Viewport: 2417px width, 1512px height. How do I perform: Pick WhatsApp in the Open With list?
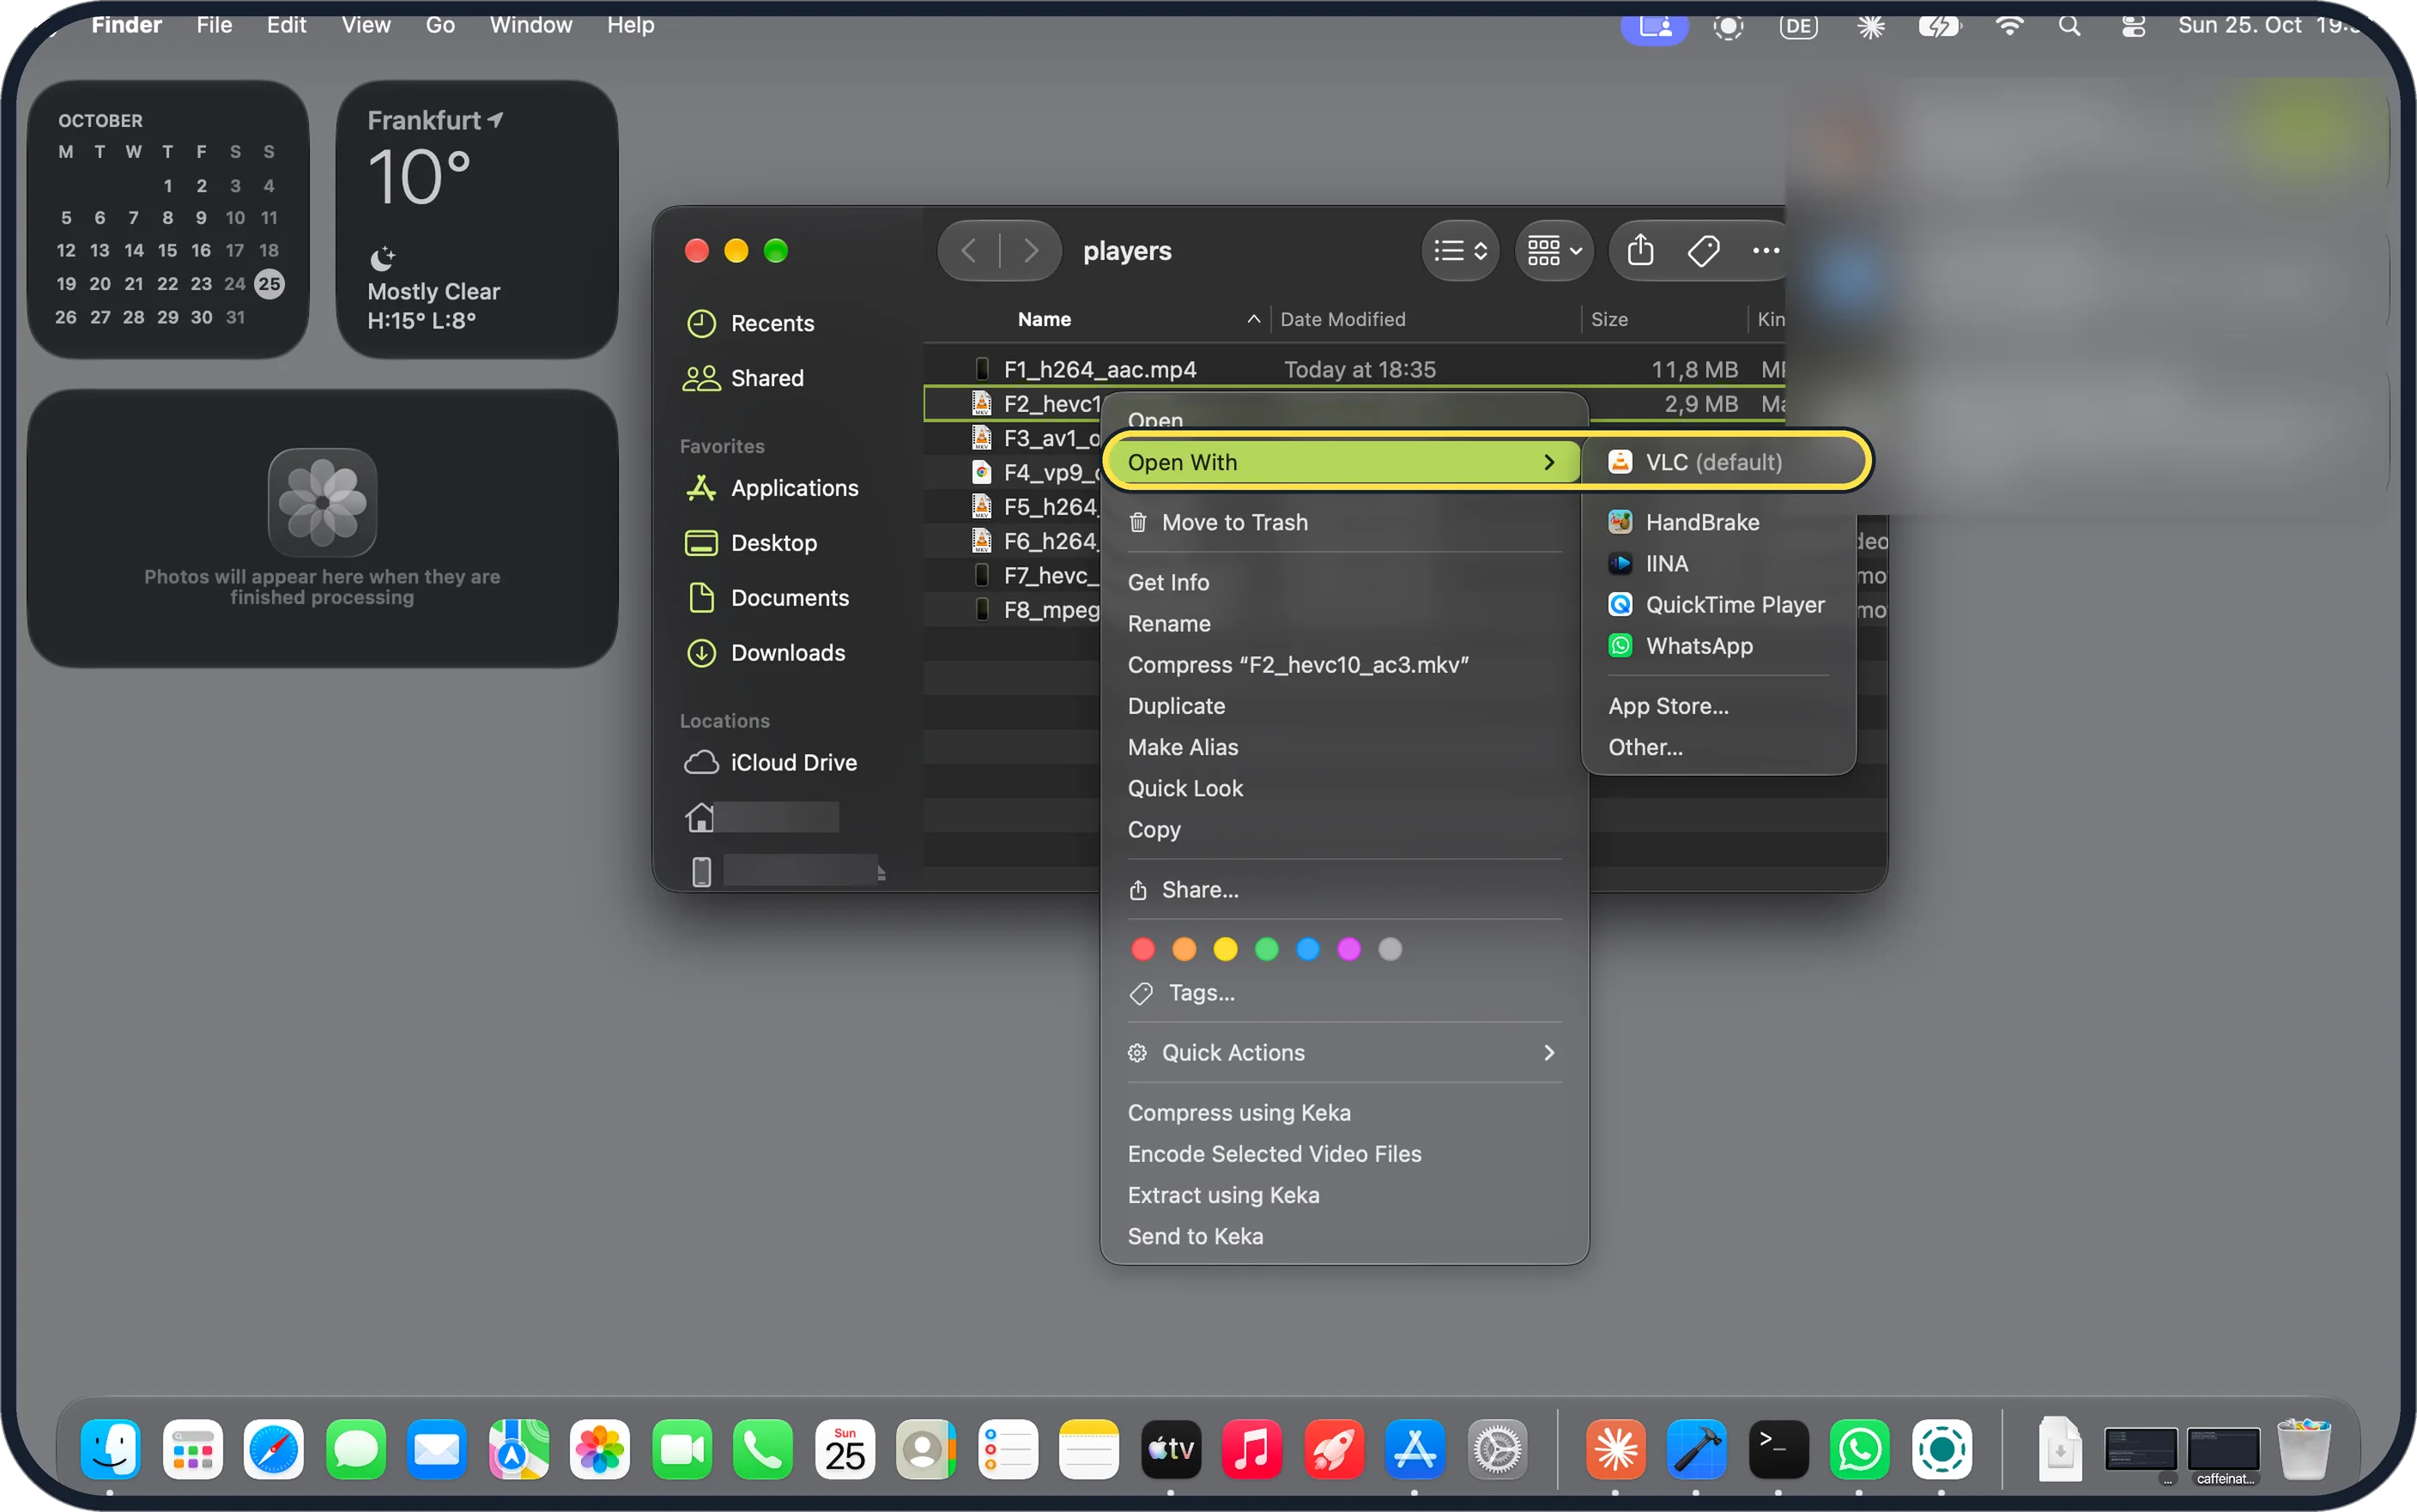click(1719, 645)
